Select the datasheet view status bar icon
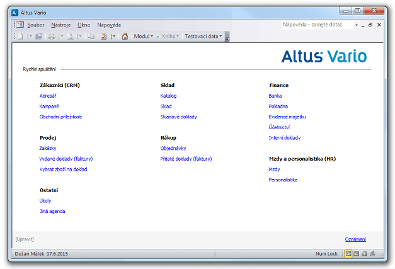 click(365, 254)
